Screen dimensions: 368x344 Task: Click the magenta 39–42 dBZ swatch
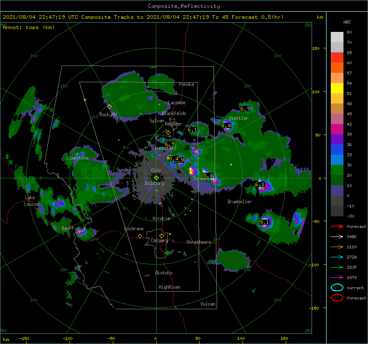(337, 129)
